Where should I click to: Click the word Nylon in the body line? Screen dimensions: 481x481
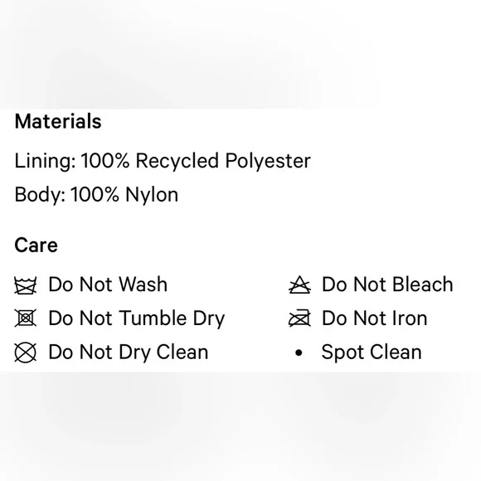pos(152,195)
